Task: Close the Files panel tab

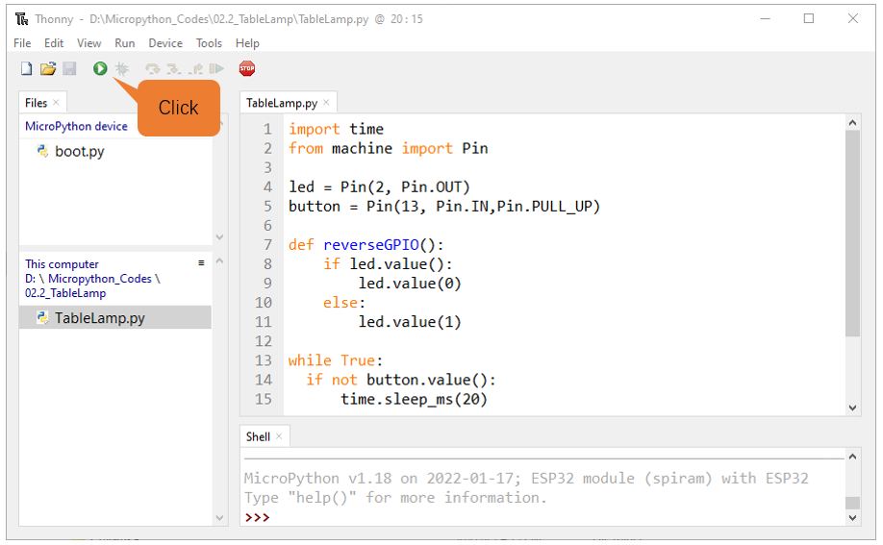Action: [x=56, y=103]
